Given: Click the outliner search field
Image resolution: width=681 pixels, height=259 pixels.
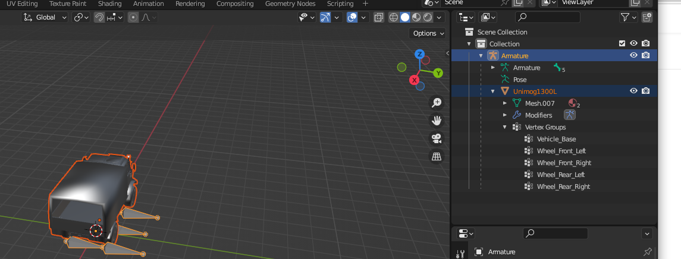Looking at the screenshot, I should tap(548, 17).
